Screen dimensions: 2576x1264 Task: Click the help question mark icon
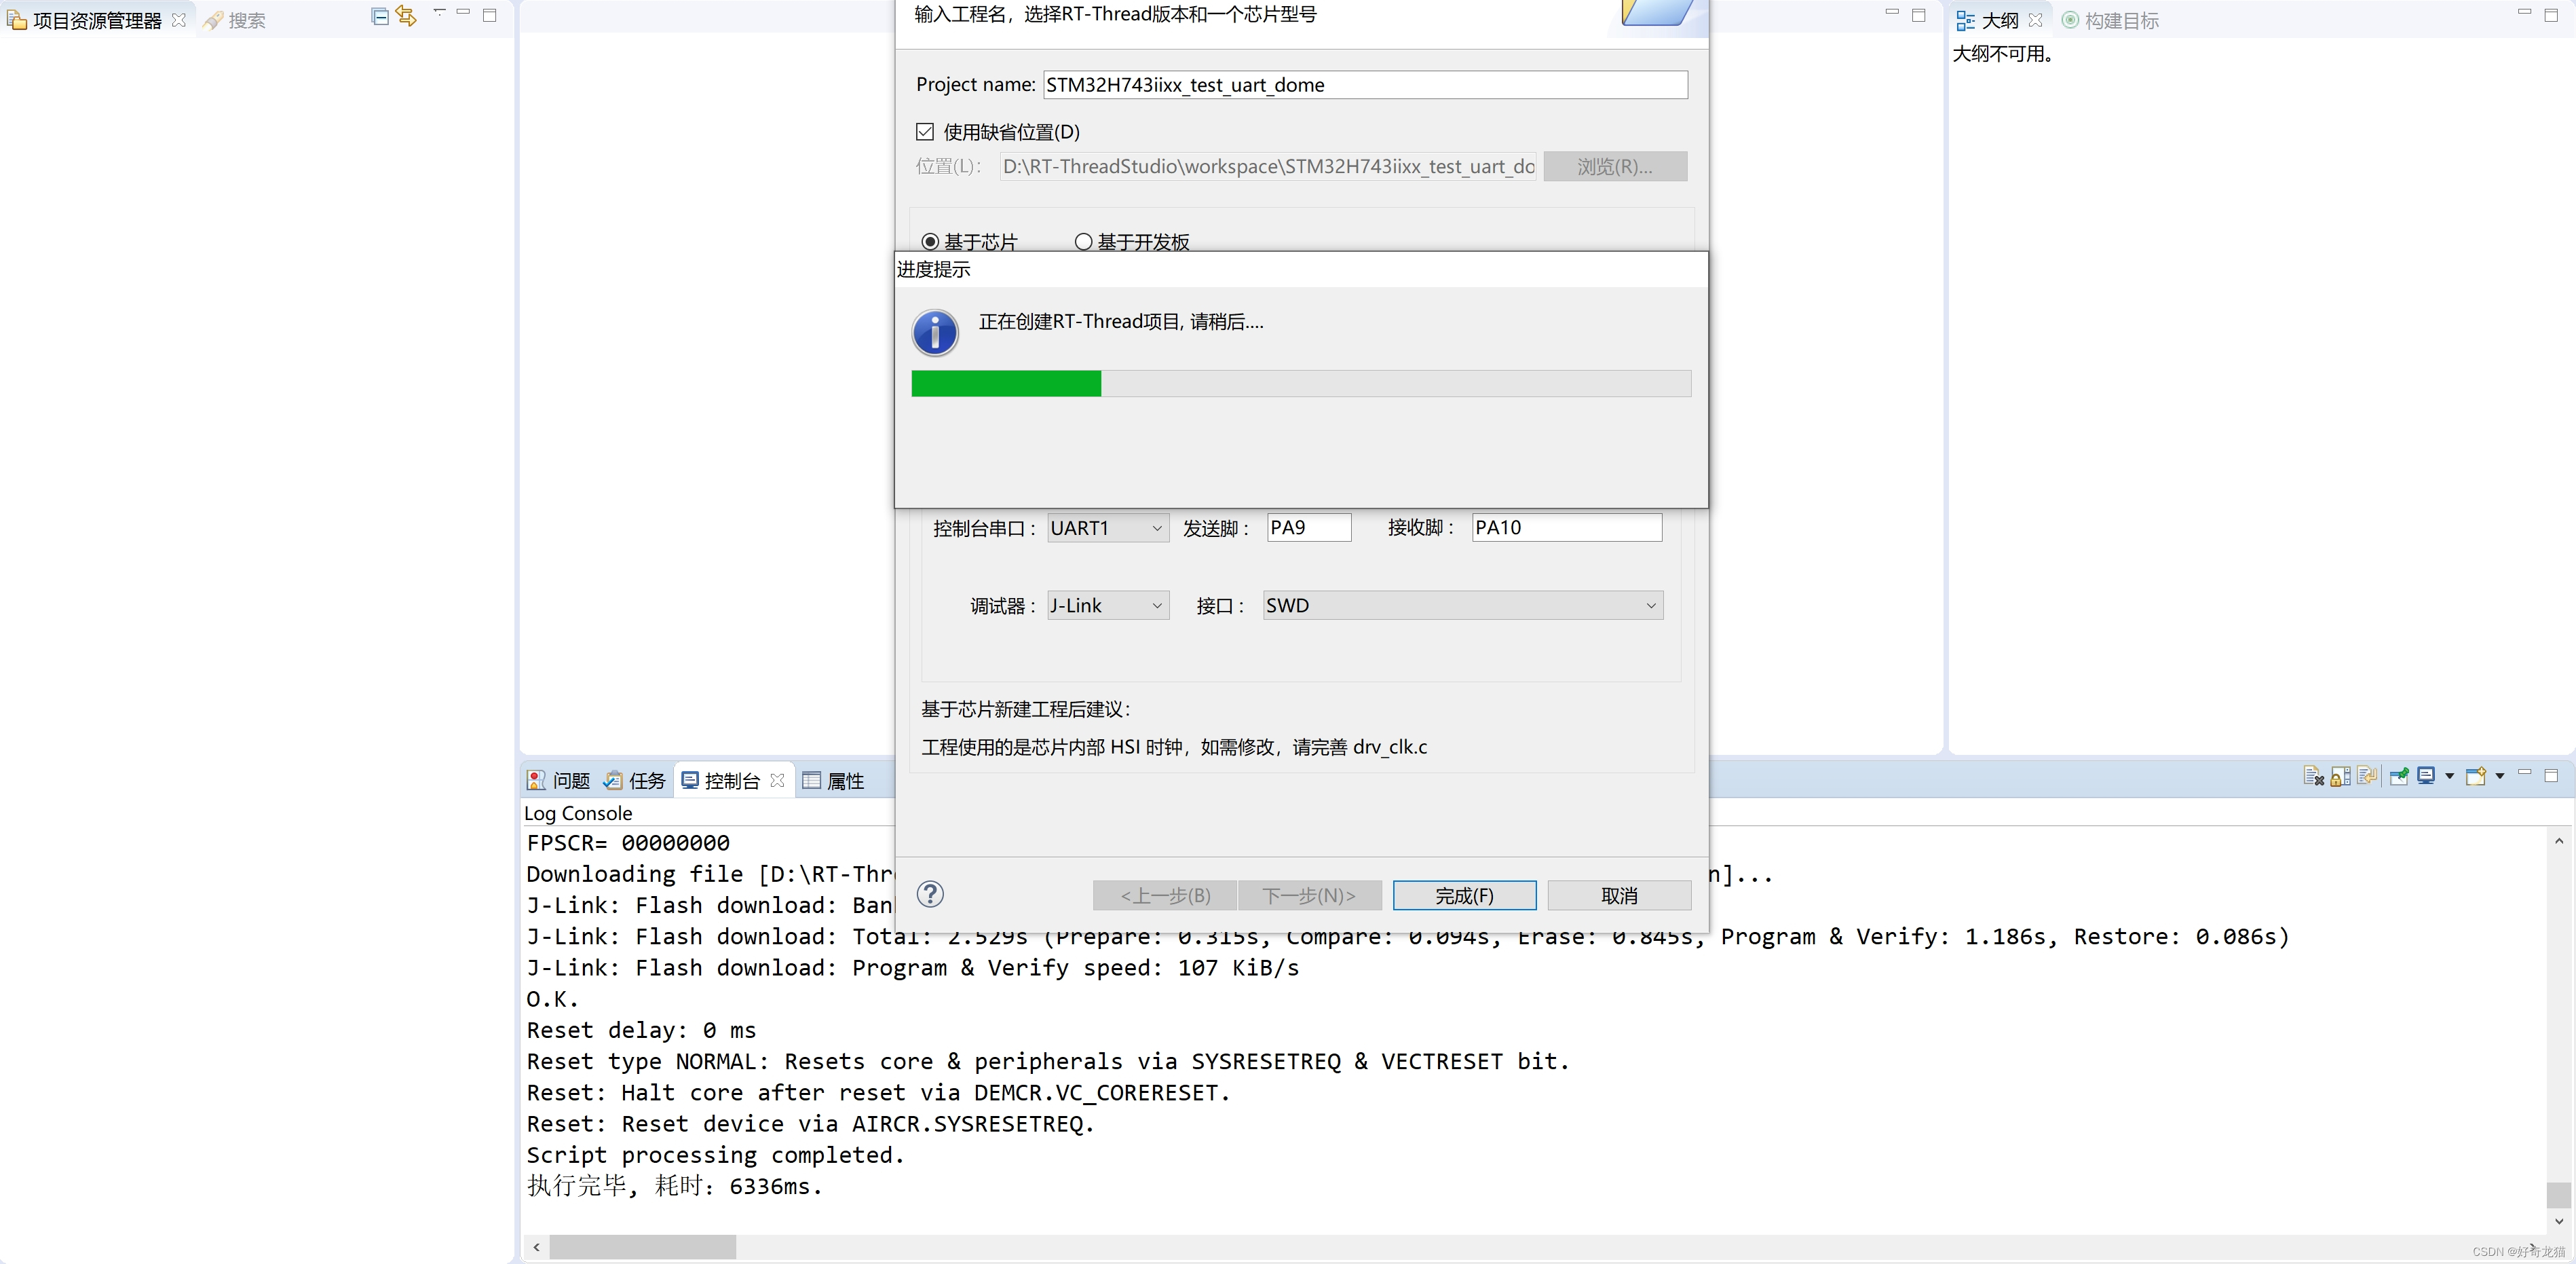pyautogui.click(x=930, y=894)
